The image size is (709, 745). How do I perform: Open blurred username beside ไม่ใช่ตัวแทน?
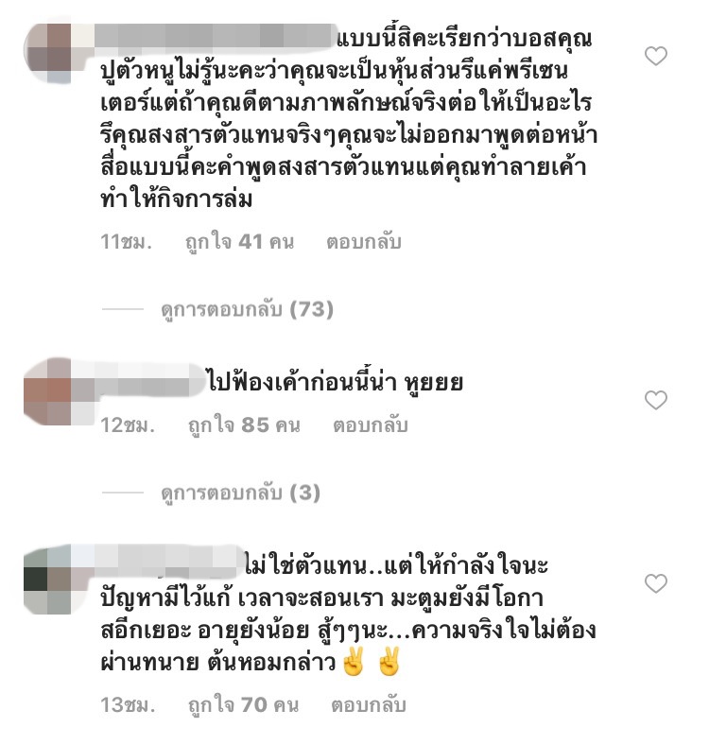157,561
